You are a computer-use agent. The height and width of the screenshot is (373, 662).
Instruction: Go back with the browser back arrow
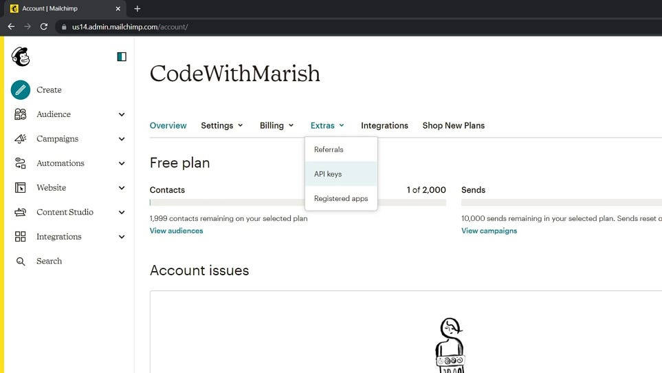[12, 27]
